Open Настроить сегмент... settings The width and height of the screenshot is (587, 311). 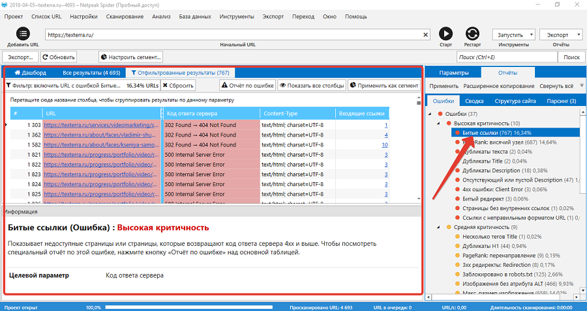130,57
